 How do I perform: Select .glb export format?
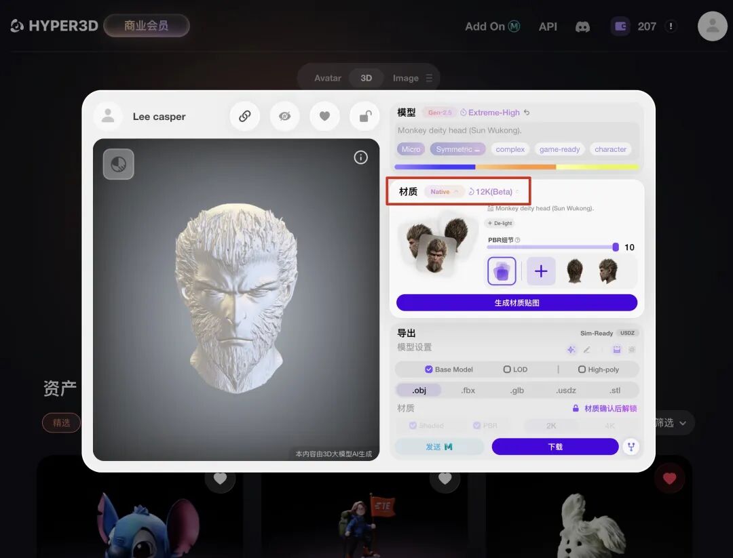click(x=516, y=390)
